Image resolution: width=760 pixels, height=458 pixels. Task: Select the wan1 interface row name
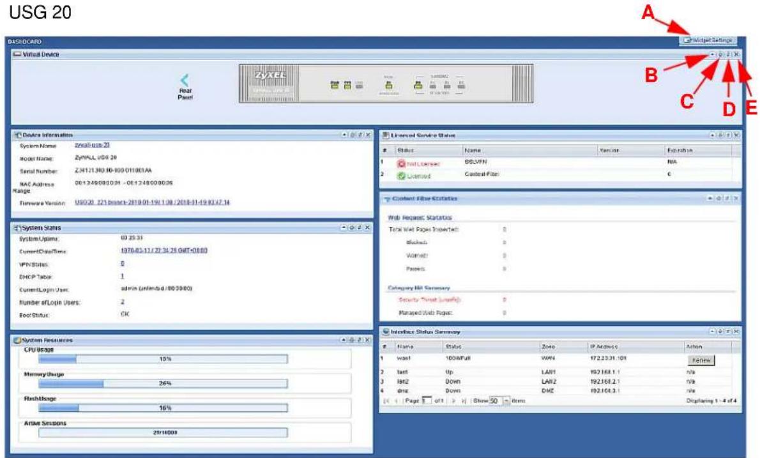pyautogui.click(x=404, y=358)
